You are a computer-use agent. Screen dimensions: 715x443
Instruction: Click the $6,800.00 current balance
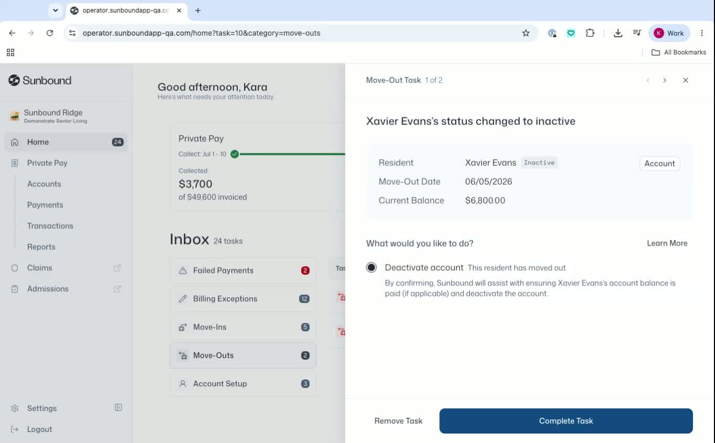pos(485,201)
